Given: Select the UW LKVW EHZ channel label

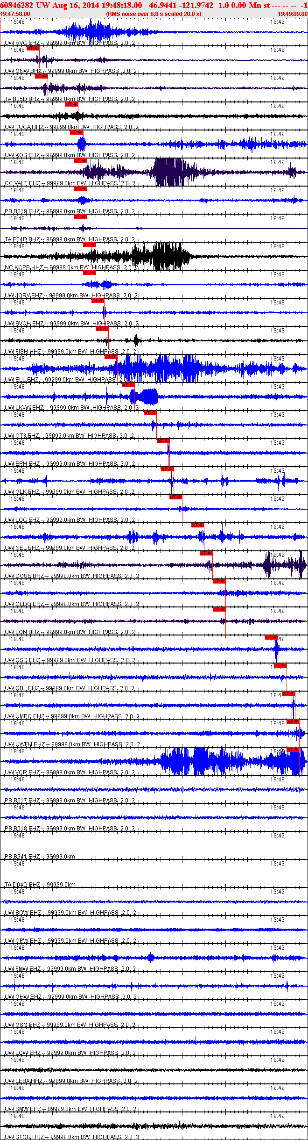Looking at the screenshot, I should point(24,408).
